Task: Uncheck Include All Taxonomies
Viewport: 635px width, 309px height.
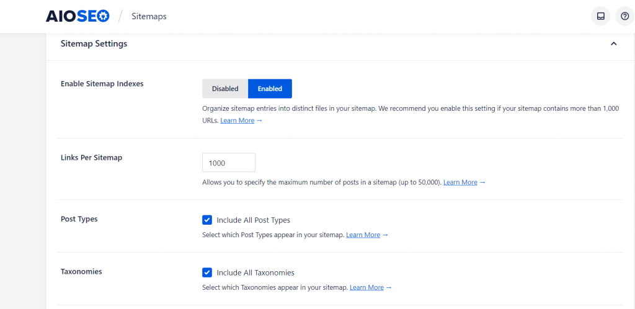Action: (x=207, y=272)
